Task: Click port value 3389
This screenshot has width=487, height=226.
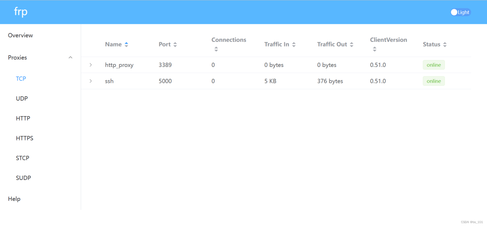Action: (165, 65)
